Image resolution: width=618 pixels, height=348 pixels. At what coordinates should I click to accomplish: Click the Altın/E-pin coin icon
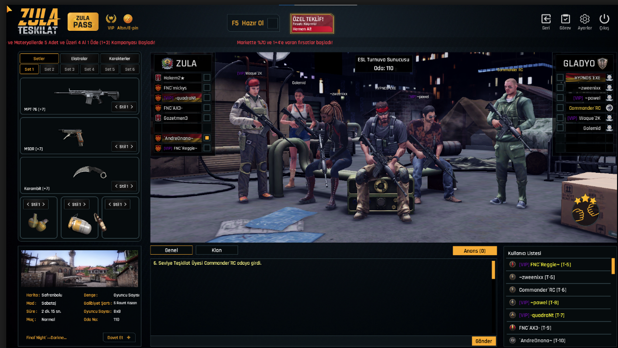pyautogui.click(x=127, y=19)
